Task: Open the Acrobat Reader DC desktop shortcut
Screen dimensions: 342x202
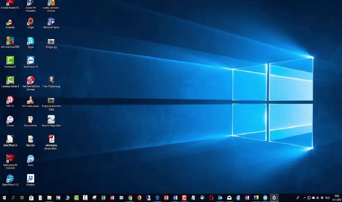Action: [x=10, y=5]
